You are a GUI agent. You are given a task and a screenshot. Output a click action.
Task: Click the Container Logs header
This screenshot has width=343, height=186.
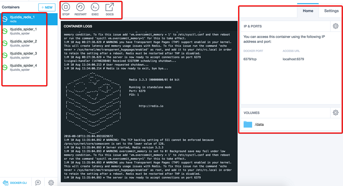click(x=78, y=26)
